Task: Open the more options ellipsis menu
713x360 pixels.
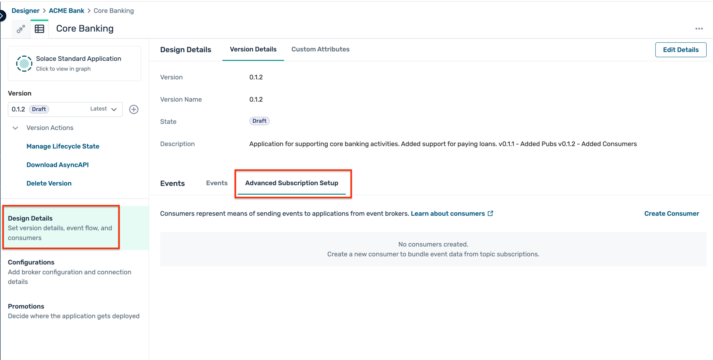Action: [x=700, y=29]
